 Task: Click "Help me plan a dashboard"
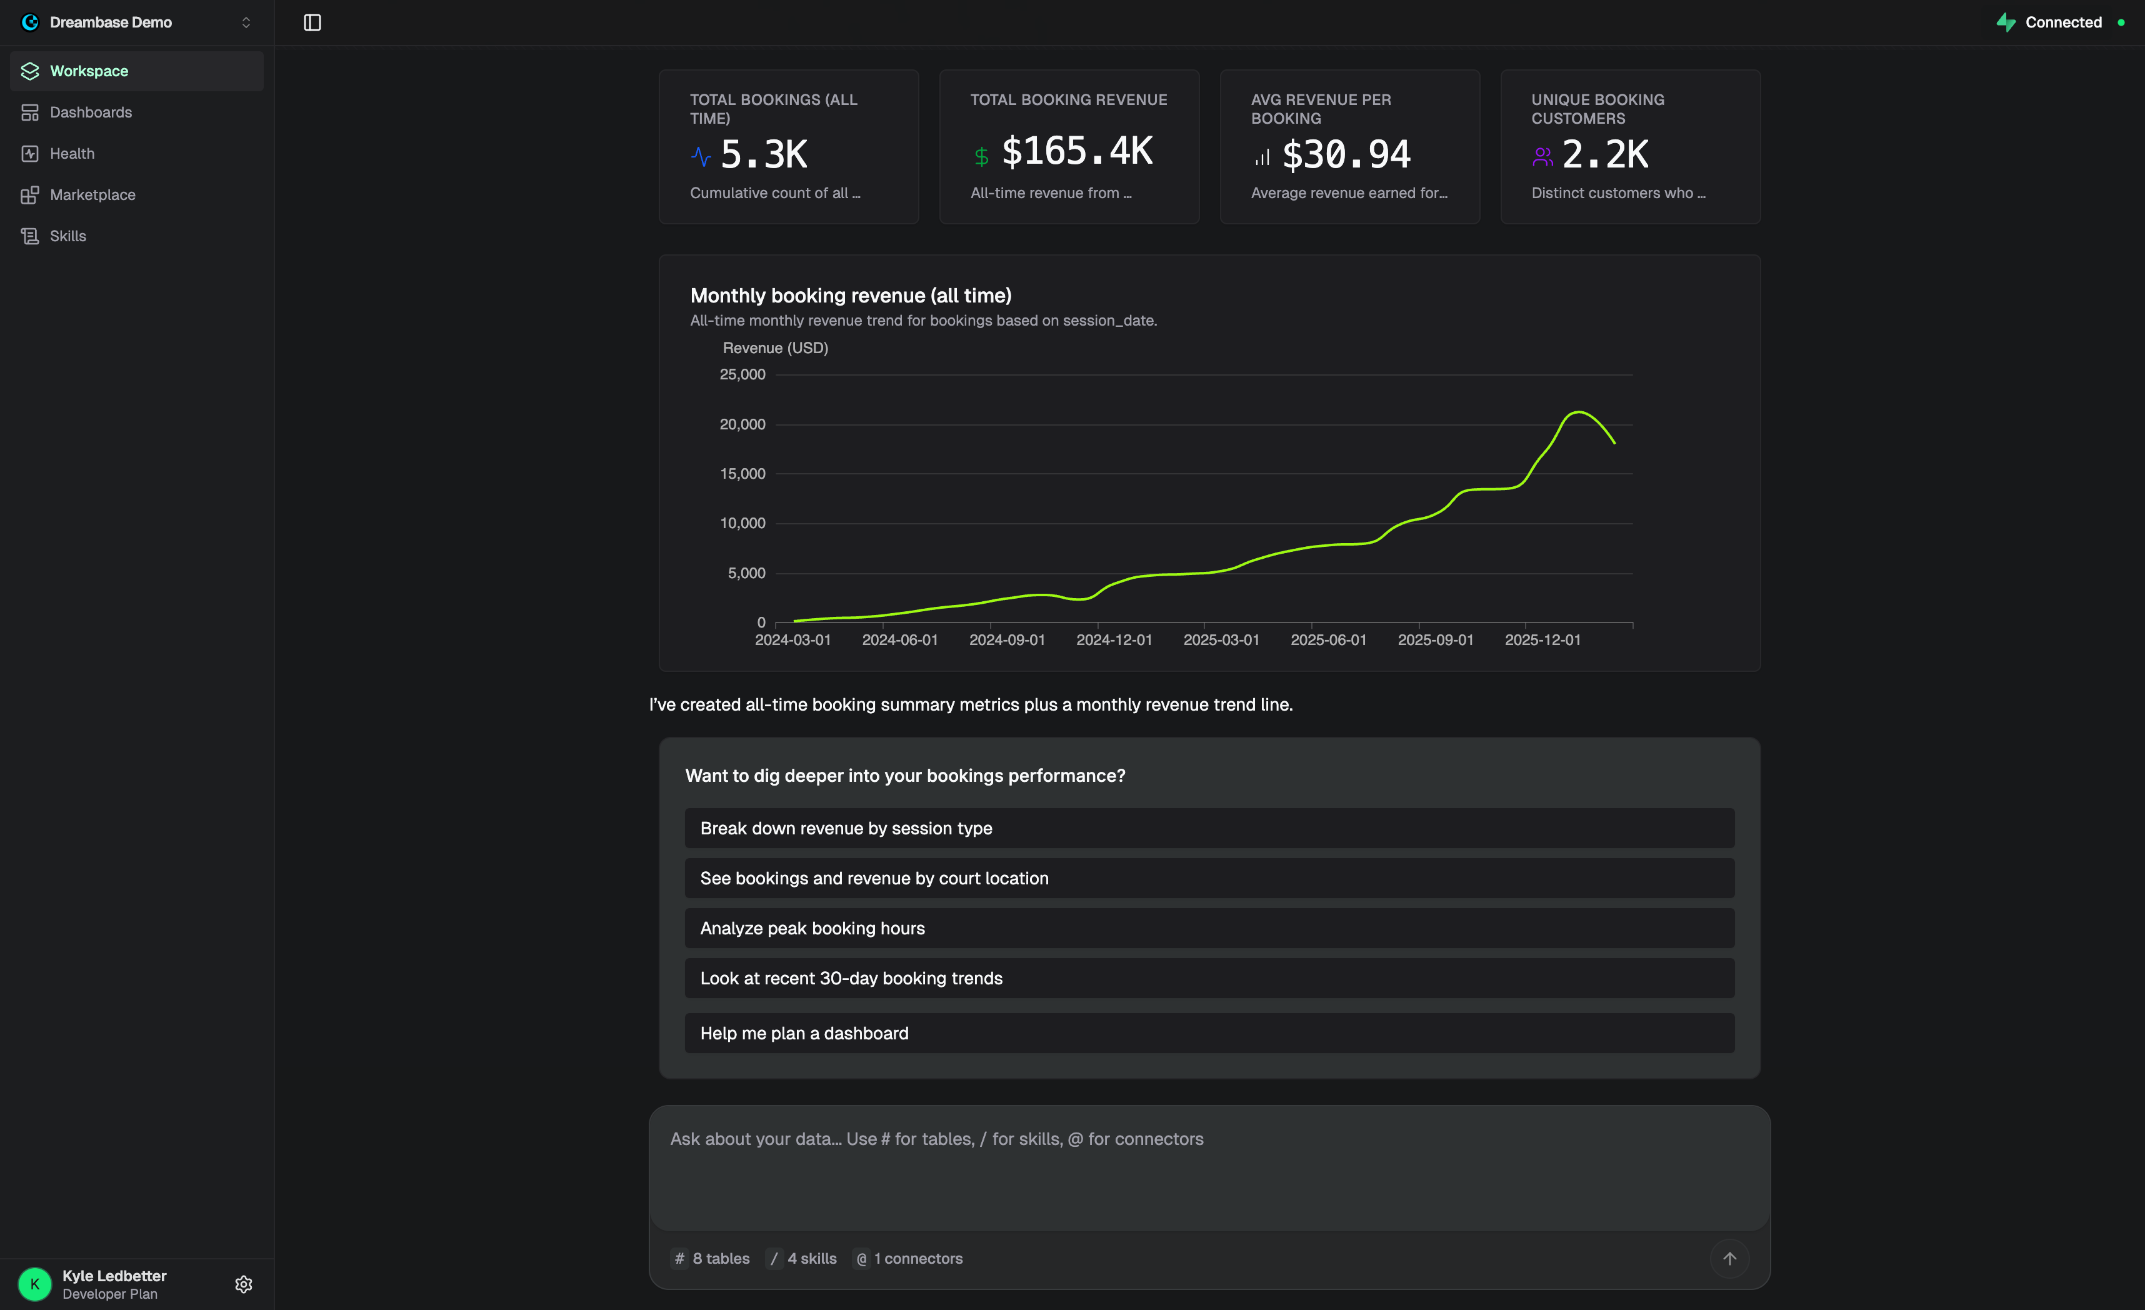(x=1208, y=1032)
